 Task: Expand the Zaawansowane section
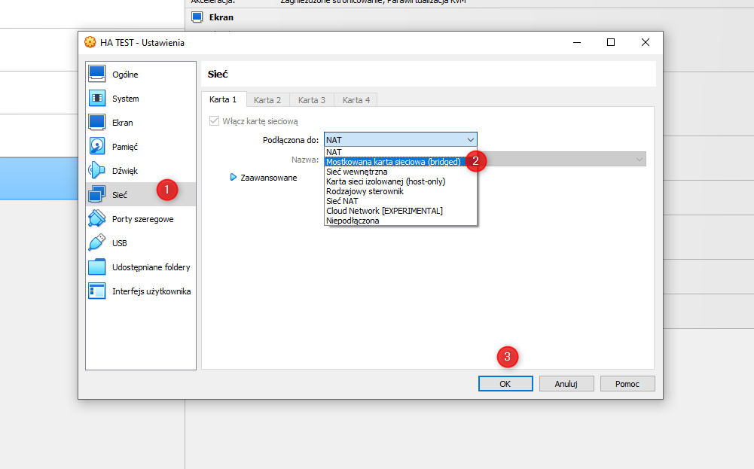click(x=234, y=178)
